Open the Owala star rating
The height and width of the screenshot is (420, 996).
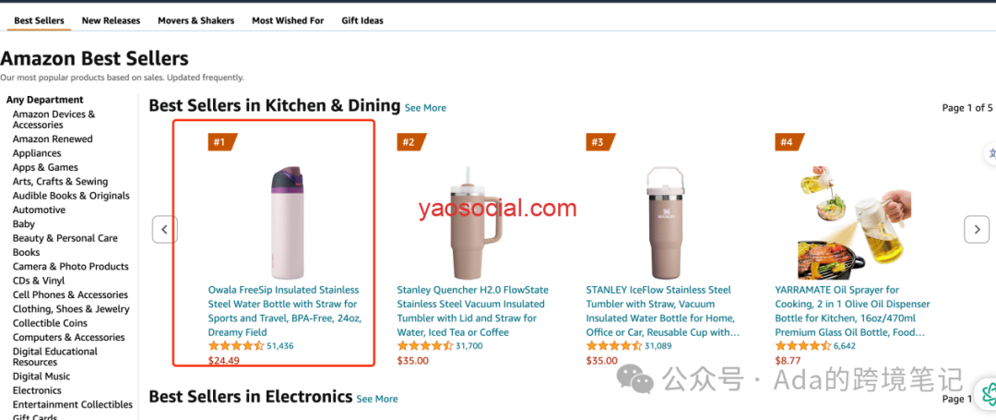236,346
